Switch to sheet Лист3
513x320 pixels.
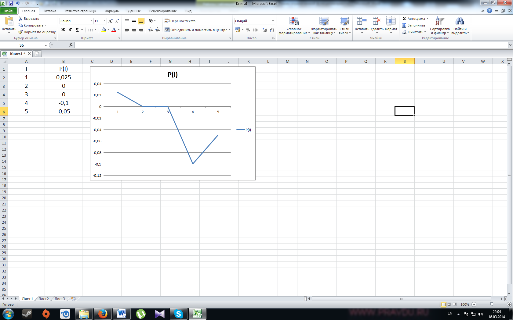(x=60, y=299)
